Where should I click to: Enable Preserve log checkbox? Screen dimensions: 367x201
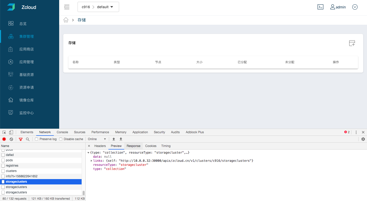[36, 139]
